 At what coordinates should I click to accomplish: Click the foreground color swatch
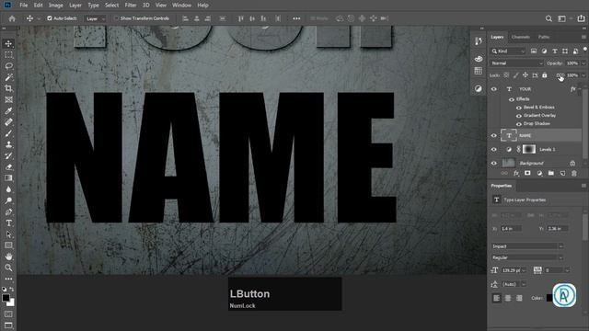[6, 298]
